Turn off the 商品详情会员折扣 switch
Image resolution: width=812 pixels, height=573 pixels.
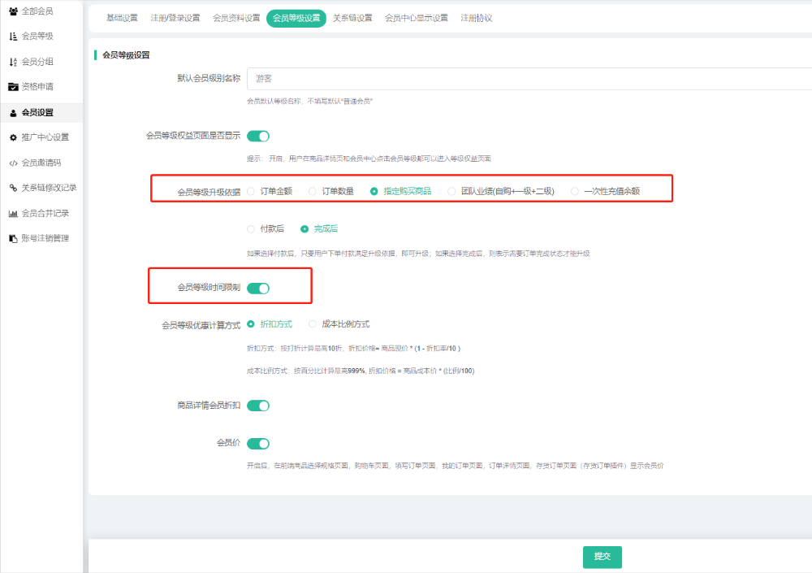257,406
